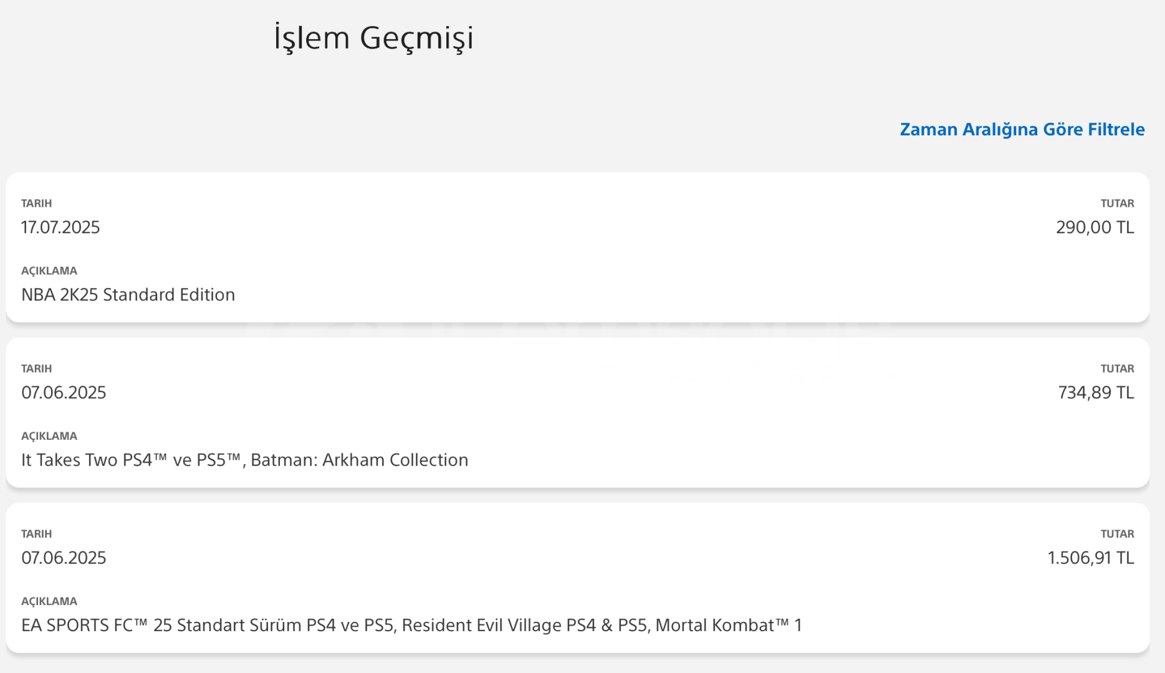The image size is (1165, 673).
Task: Click the TUTAR label above 734,89 TL
Action: (x=1117, y=368)
